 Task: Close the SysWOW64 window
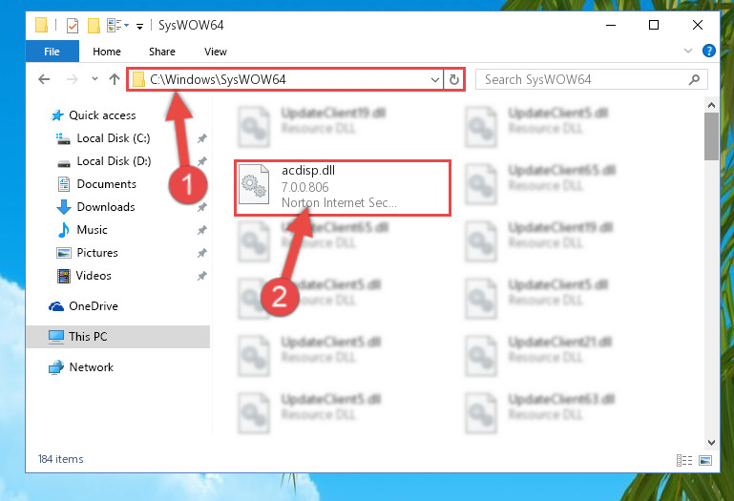tap(698, 25)
